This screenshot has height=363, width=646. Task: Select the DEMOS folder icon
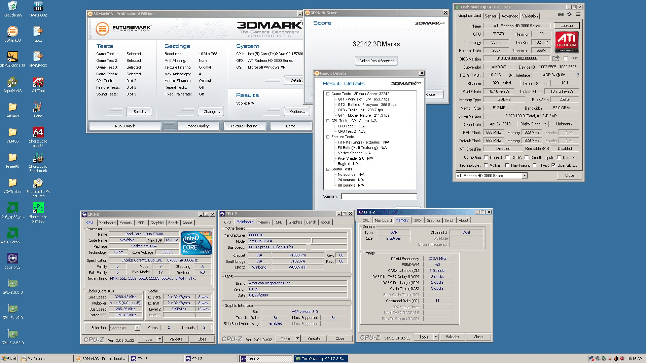pyautogui.click(x=12, y=135)
